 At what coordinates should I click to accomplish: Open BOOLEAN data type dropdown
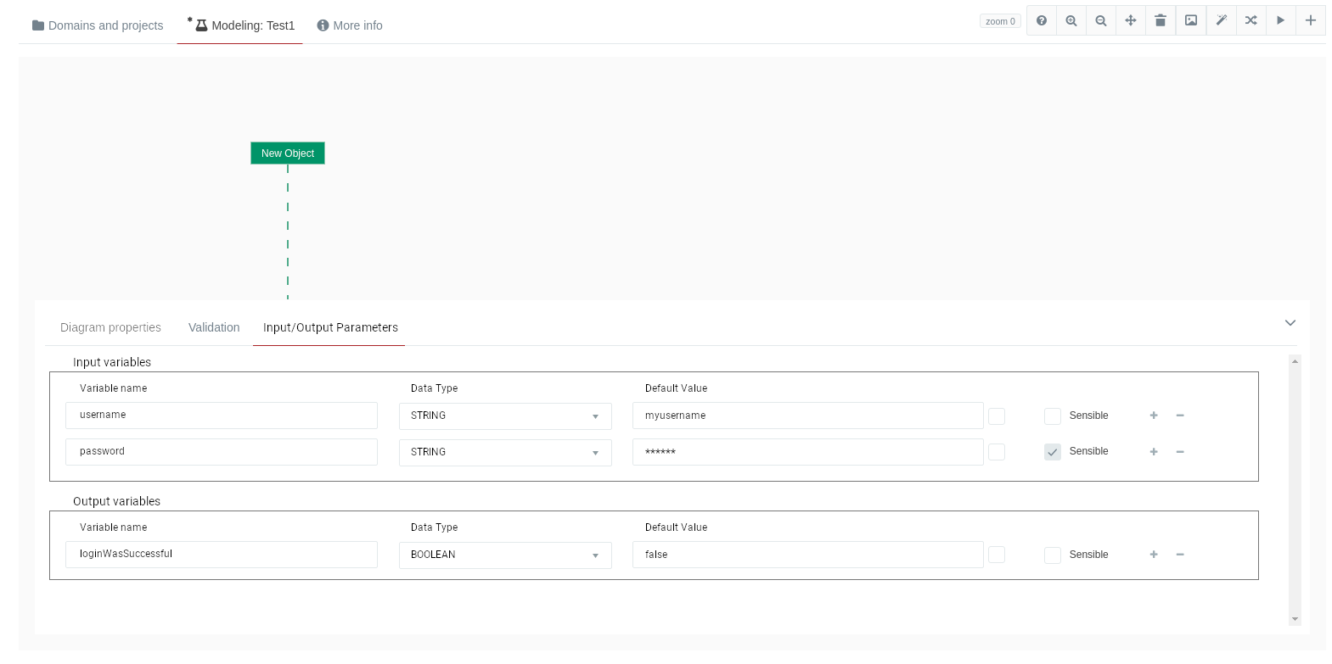click(x=505, y=555)
